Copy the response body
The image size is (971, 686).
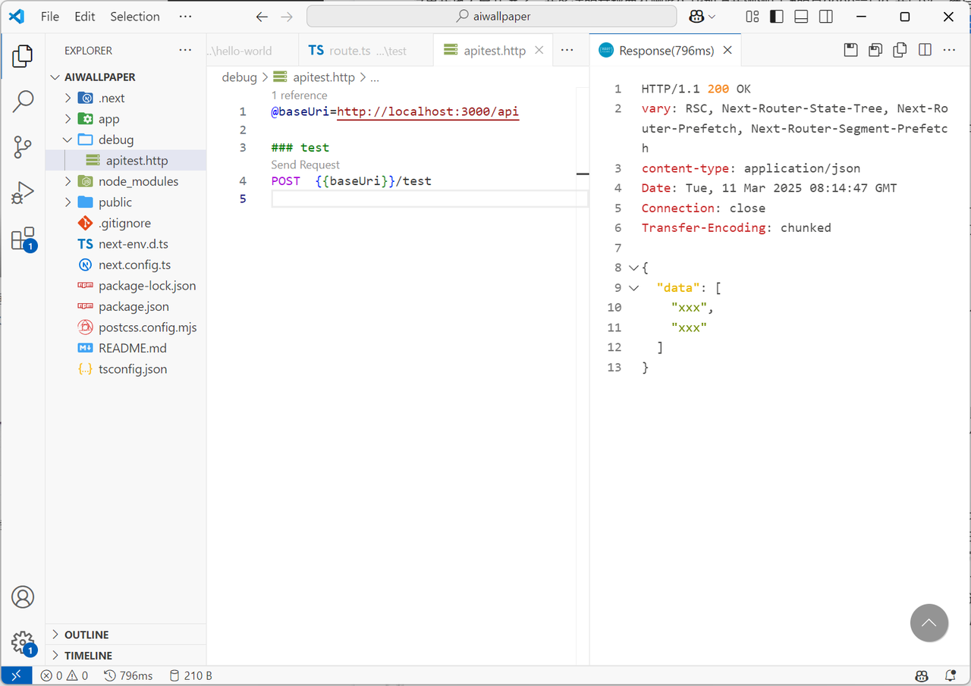tap(900, 50)
